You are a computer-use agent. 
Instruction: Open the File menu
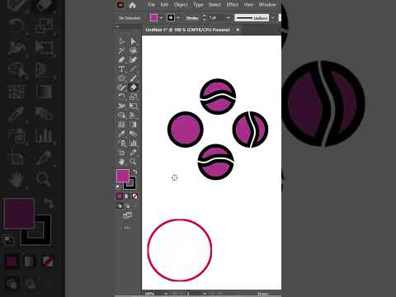151,5
